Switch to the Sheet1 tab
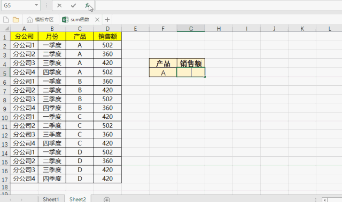This screenshot has width=342, height=202. (x=51, y=199)
